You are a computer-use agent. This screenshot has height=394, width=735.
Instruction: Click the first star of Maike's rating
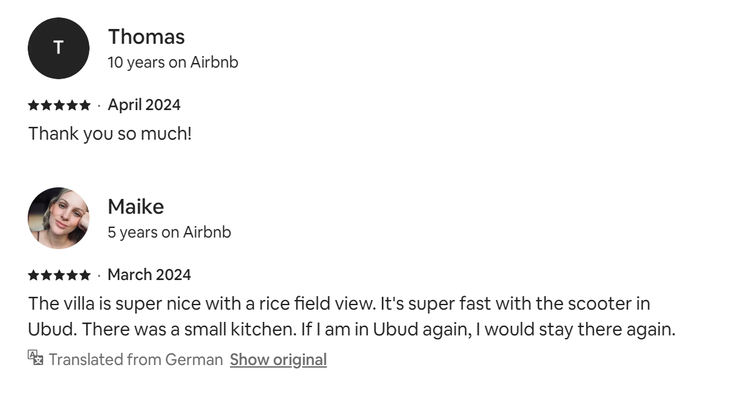coord(33,276)
